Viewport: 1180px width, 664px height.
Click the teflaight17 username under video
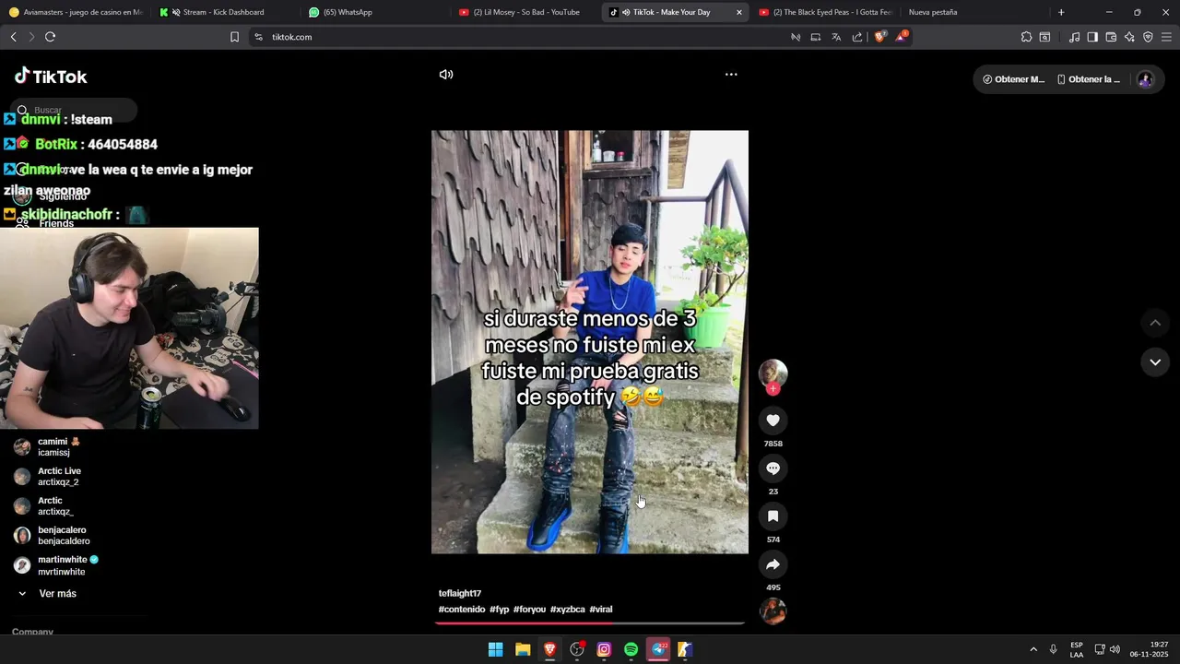point(460,593)
